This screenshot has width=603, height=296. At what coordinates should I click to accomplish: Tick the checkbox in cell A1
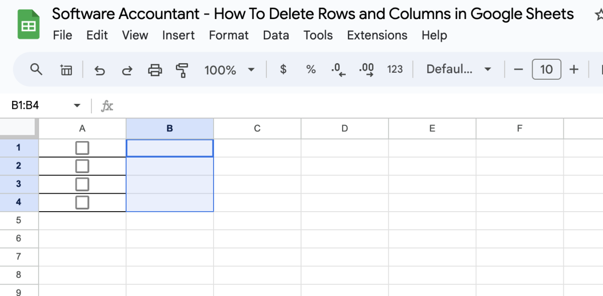82,148
